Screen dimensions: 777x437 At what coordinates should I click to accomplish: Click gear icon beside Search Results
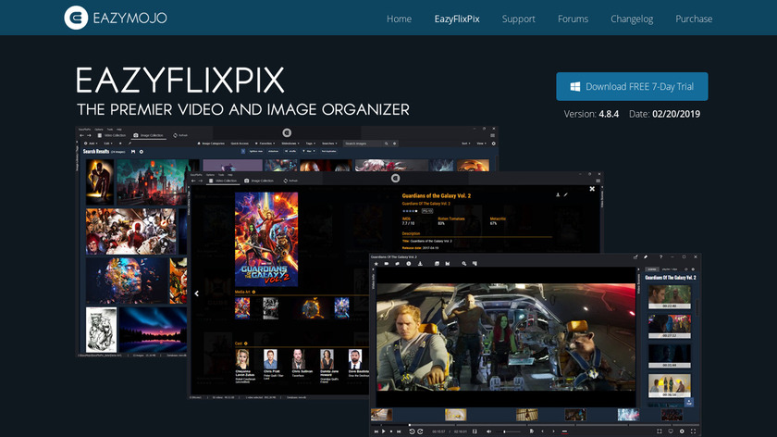click(142, 151)
